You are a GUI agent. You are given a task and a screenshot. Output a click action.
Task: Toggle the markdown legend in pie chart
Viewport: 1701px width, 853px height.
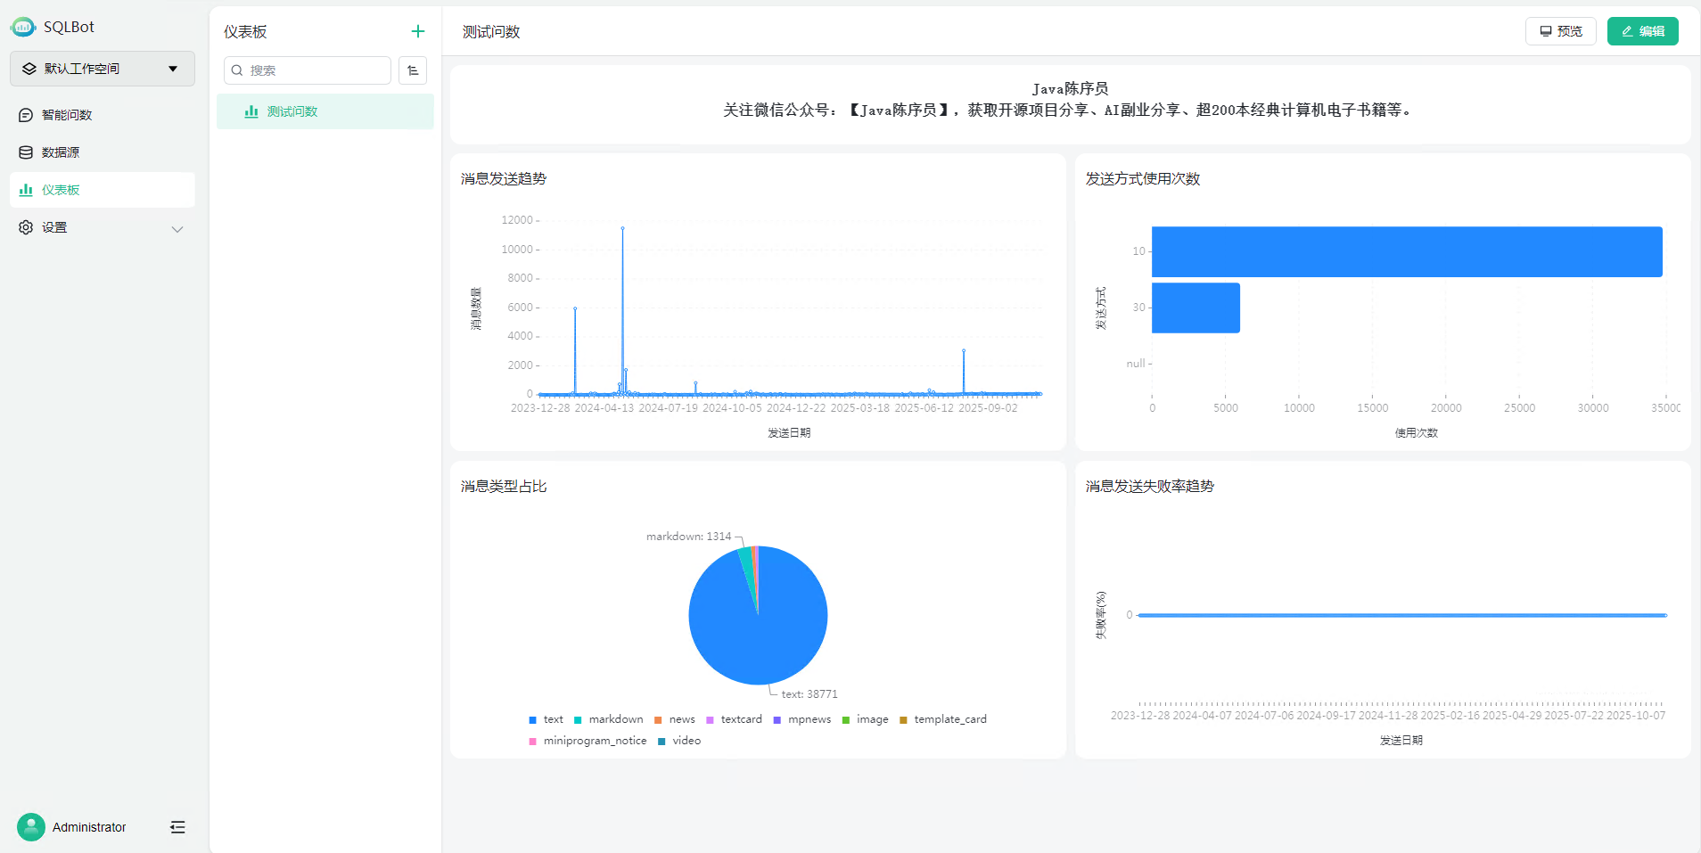tap(609, 719)
